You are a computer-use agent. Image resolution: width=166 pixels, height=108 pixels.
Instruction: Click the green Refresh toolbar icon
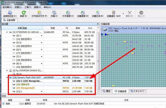pyautogui.click(x=24, y=13)
